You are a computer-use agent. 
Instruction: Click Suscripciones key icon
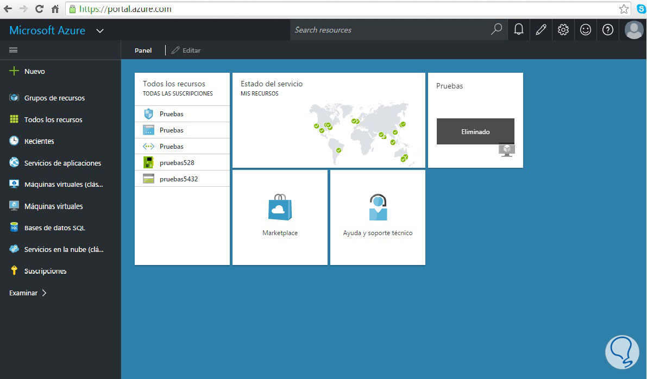14,270
